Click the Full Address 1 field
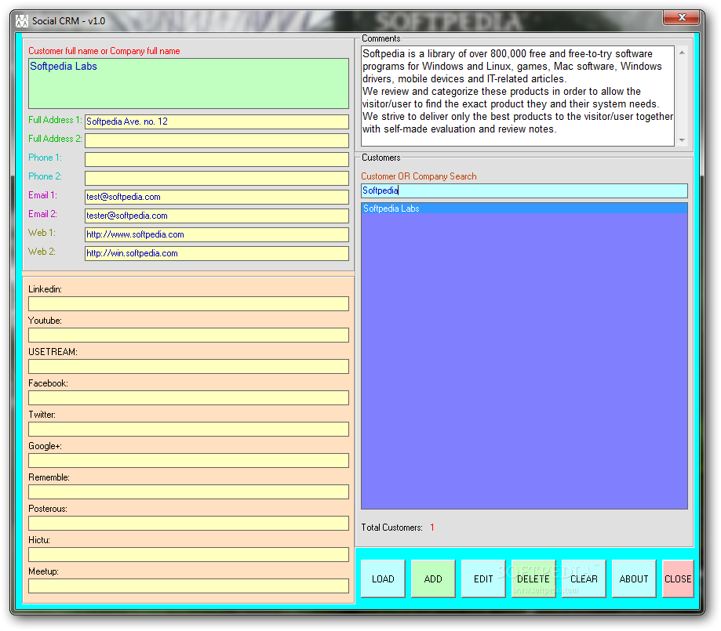Screen dimensions: 721x631 (217, 121)
